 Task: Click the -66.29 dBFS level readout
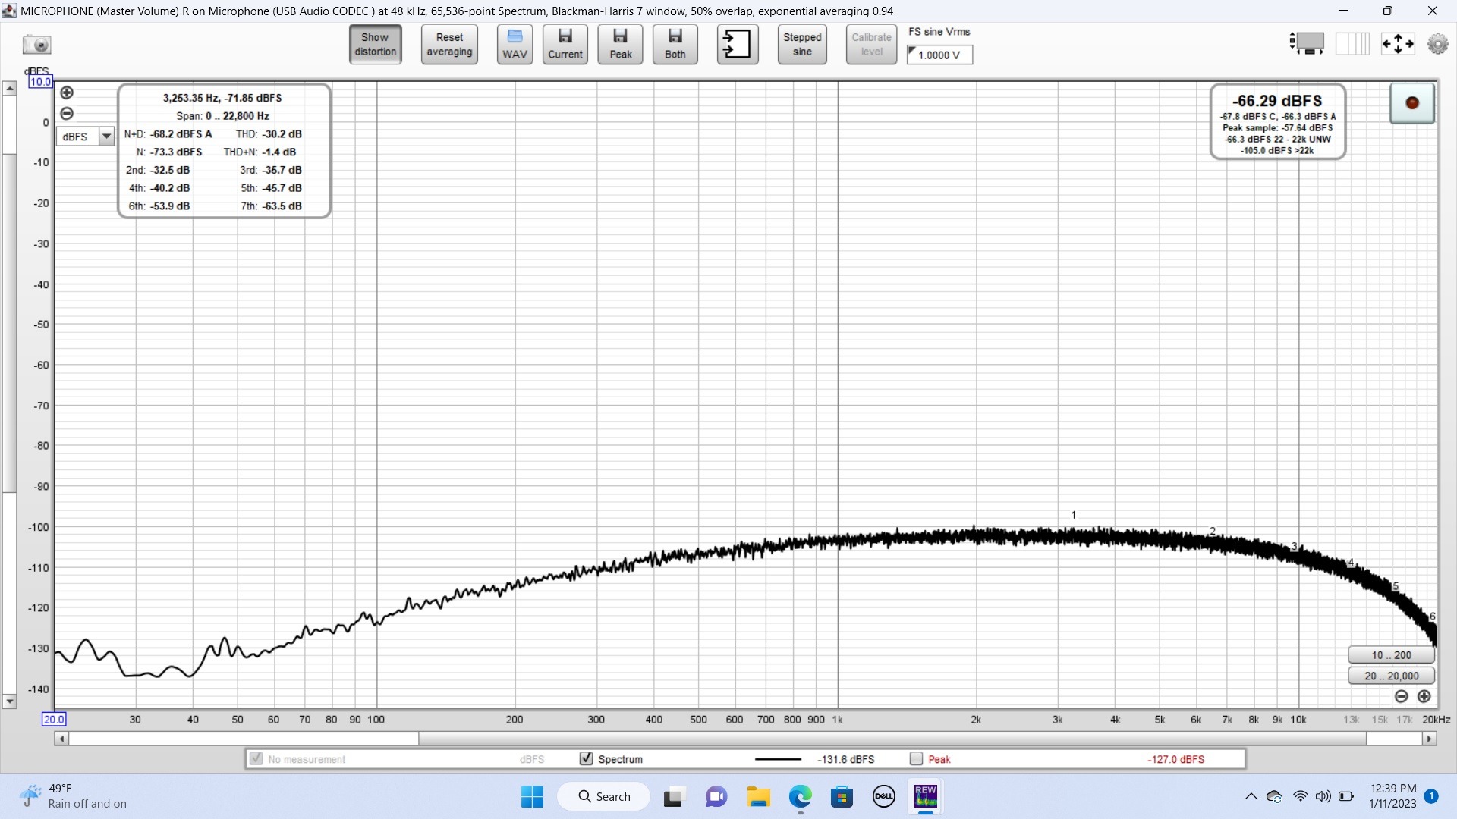click(x=1277, y=101)
